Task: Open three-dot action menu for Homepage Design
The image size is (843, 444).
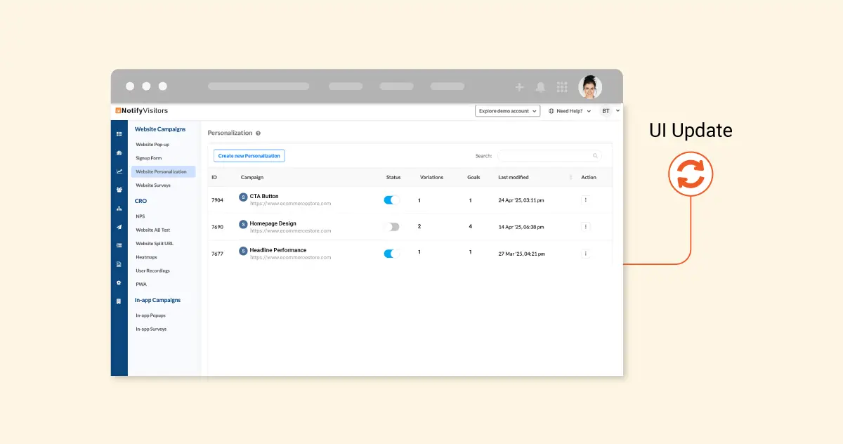Action: [586, 227]
